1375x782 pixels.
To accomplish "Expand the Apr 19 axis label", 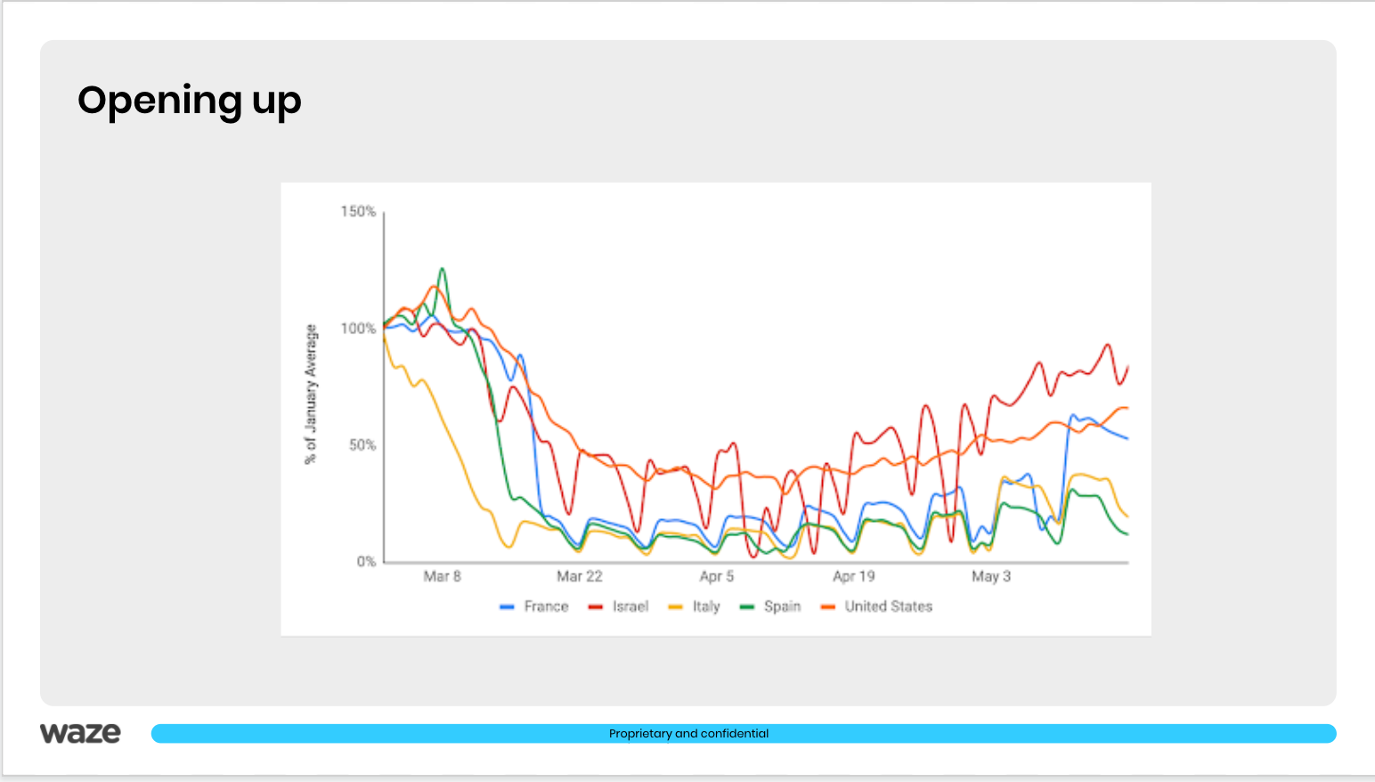I will [853, 576].
